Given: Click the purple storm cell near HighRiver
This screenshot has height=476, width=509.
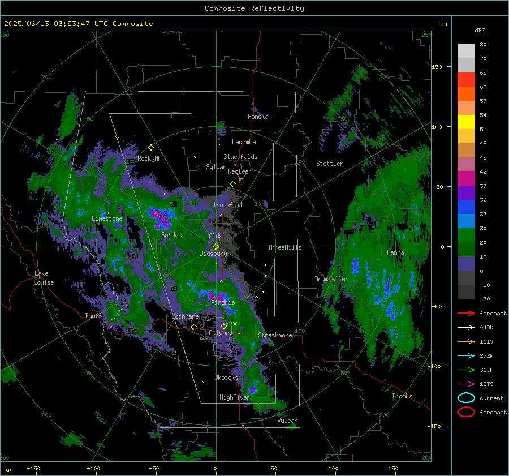Looking at the screenshot, I should pyautogui.click(x=252, y=390).
